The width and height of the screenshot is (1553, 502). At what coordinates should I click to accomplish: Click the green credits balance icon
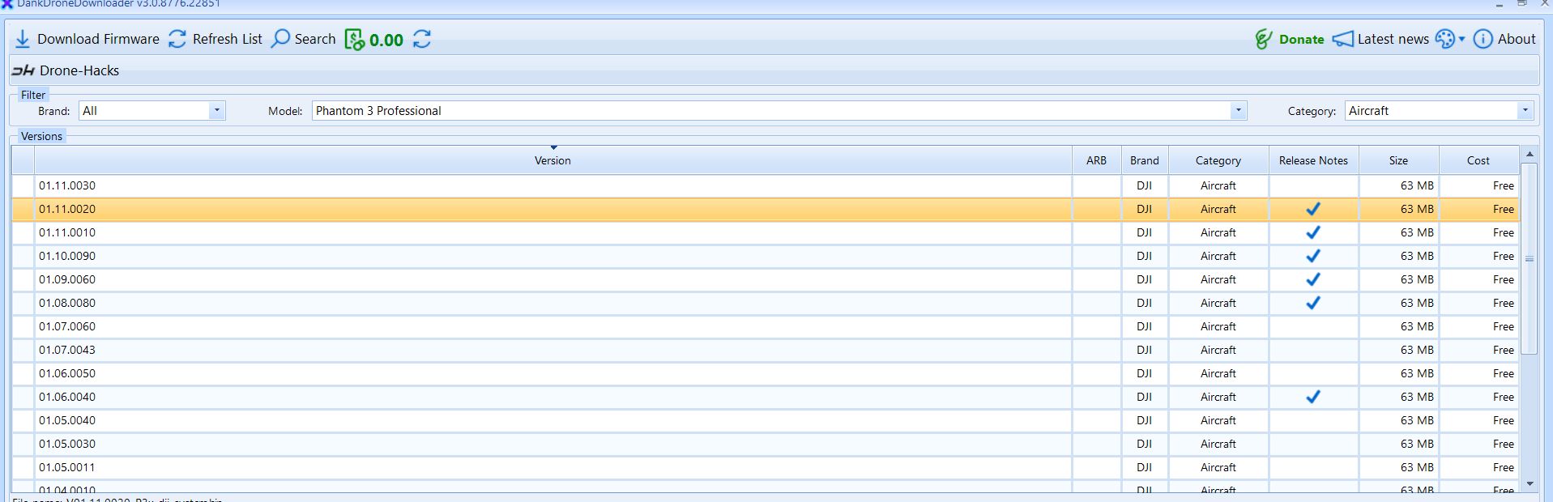click(354, 39)
